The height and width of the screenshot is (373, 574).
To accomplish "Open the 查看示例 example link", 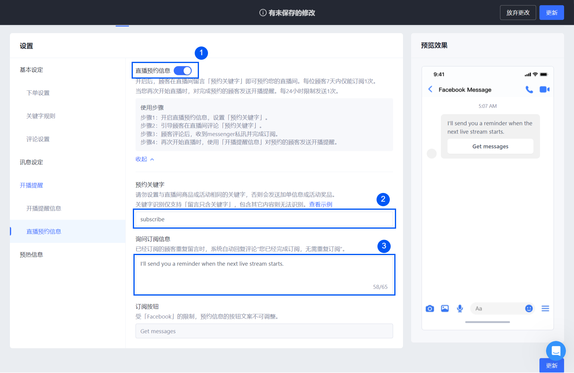I will coord(320,205).
